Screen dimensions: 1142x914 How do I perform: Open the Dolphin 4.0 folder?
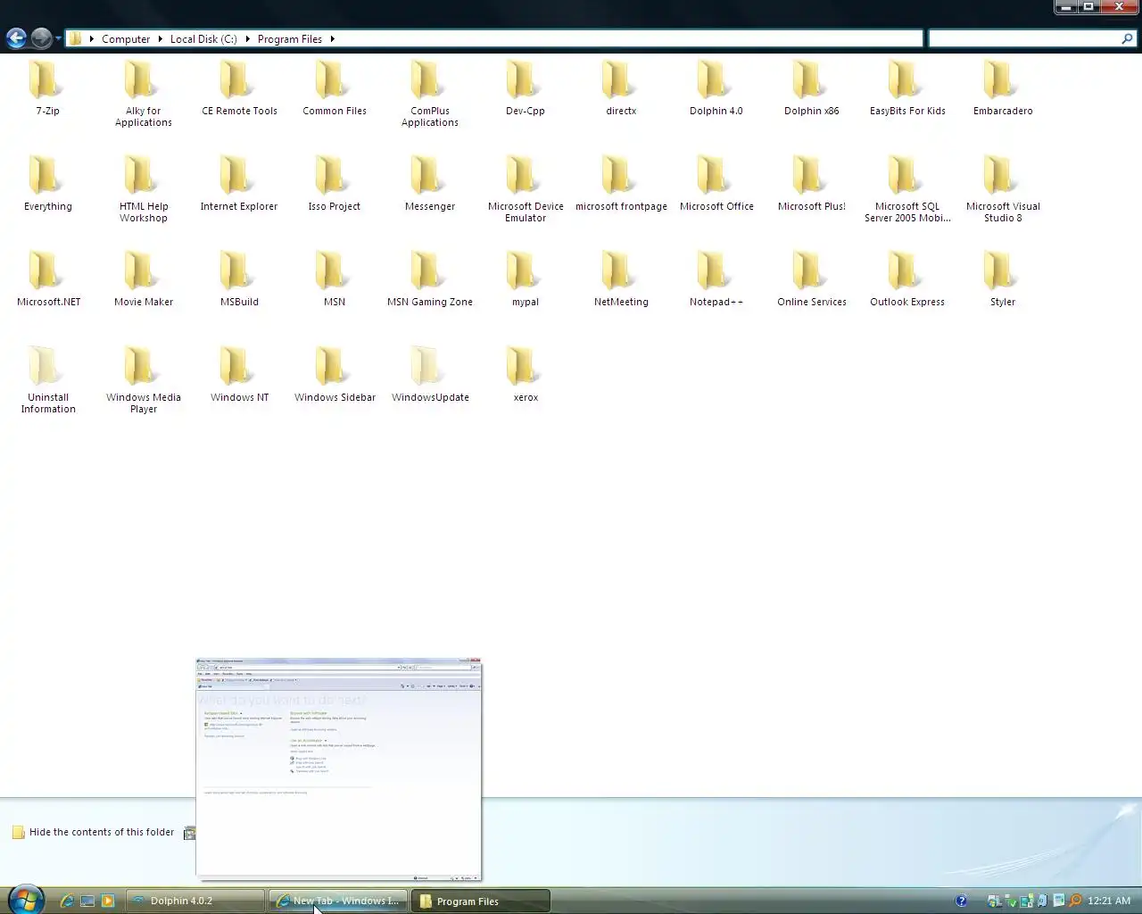[716, 87]
